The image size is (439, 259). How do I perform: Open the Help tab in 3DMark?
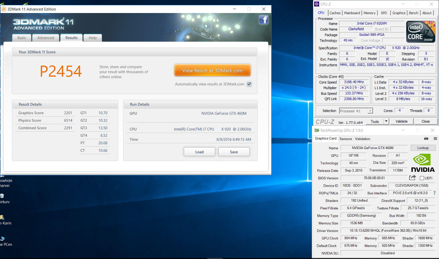(x=93, y=38)
